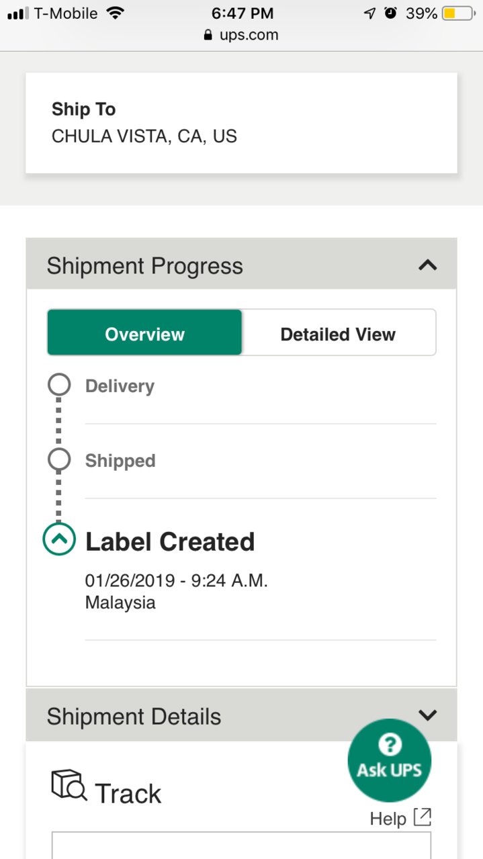Screen dimensions: 483x859
Task: Tap the Label Created heading text
Action: 170,541
